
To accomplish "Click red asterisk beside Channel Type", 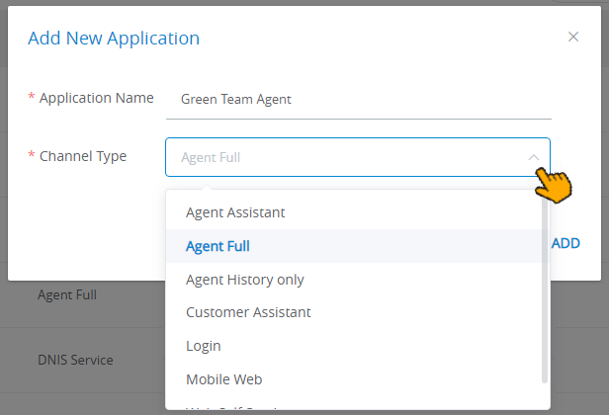I will (32, 154).
